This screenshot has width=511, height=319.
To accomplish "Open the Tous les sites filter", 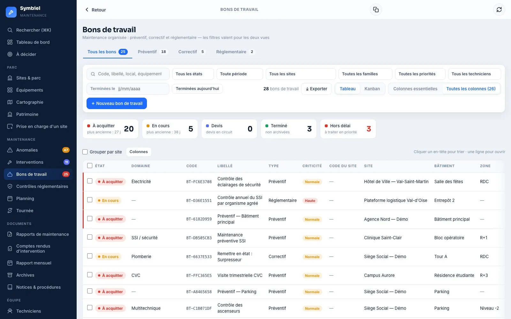I will (x=301, y=74).
